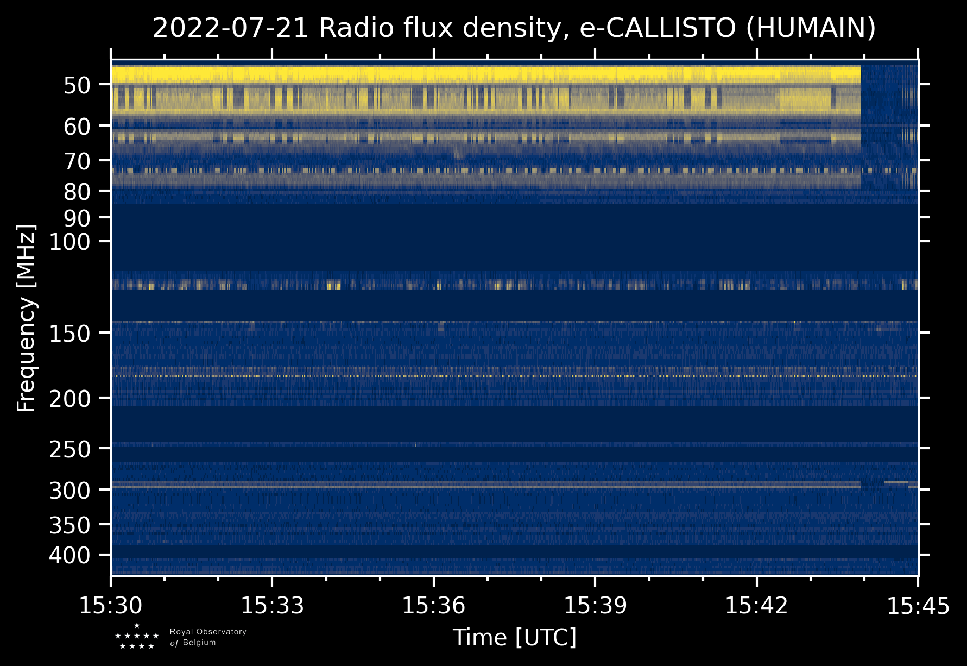This screenshot has width=967, height=666.
Task: Click the Frequency [MHz] axis label
Action: (26, 318)
